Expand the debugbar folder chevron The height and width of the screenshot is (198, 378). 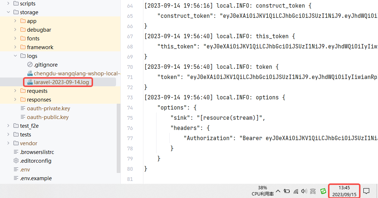15,29
